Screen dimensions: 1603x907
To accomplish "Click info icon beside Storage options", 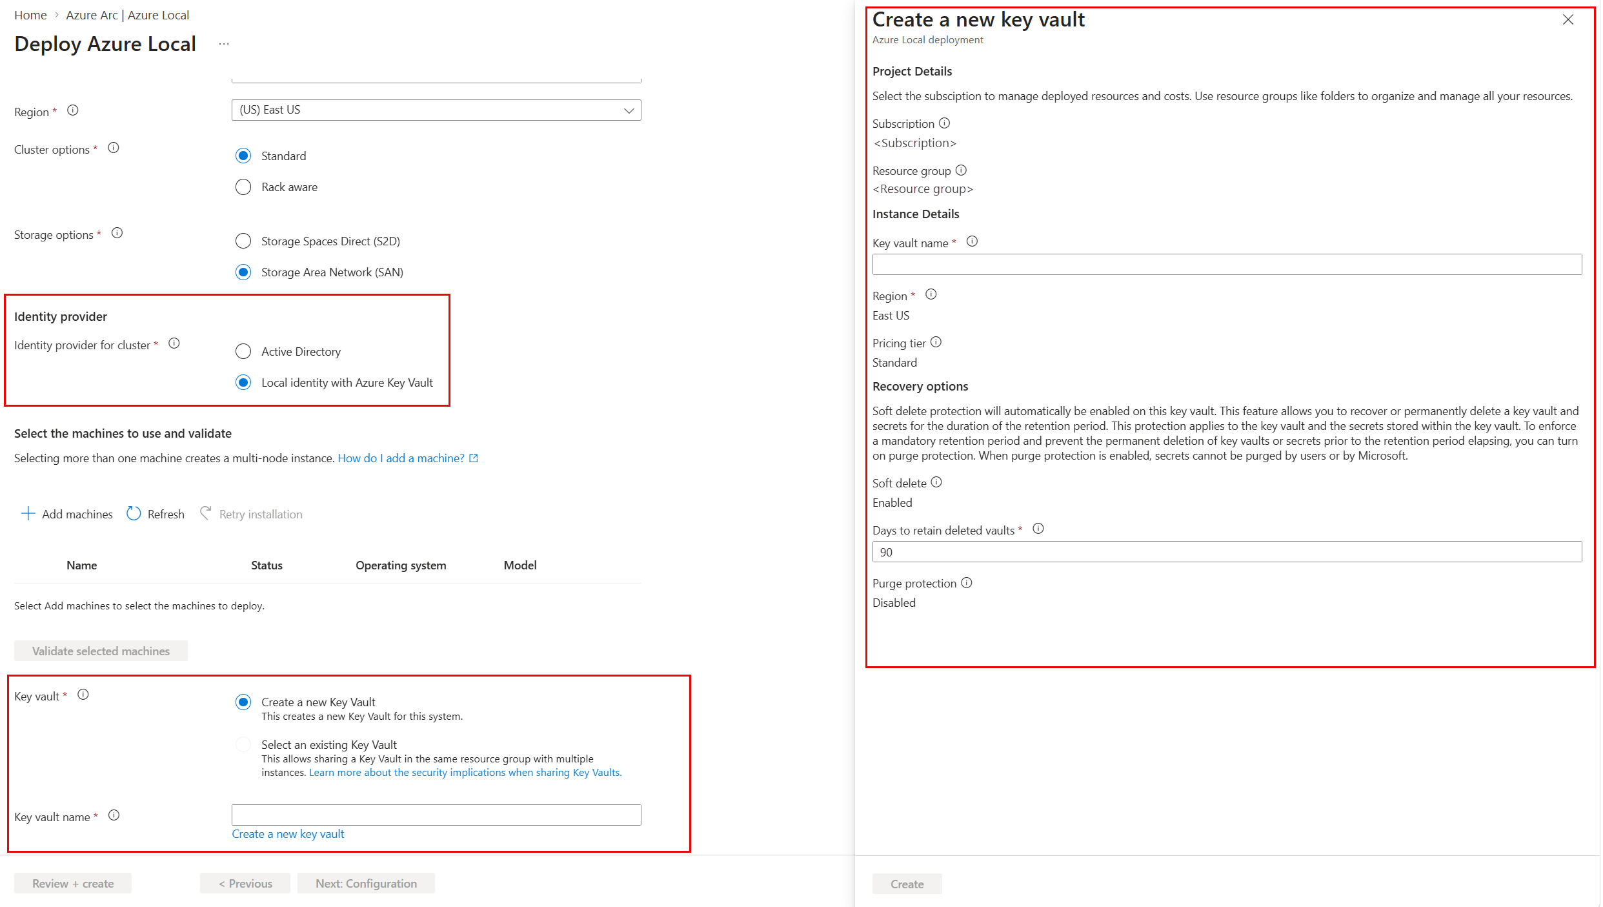I will click(117, 233).
